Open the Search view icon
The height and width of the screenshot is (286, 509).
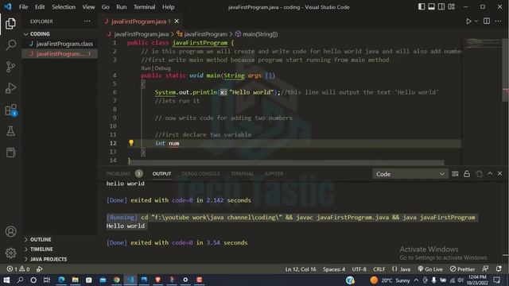click(10, 45)
